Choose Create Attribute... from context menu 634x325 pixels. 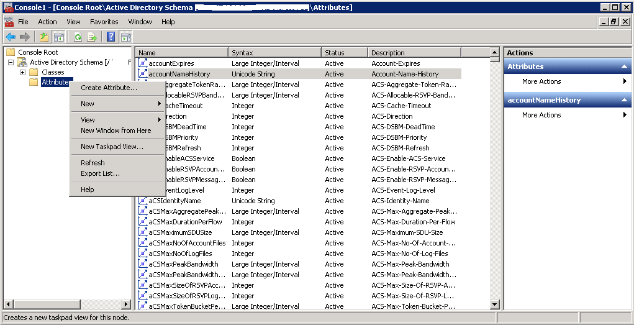point(117,88)
